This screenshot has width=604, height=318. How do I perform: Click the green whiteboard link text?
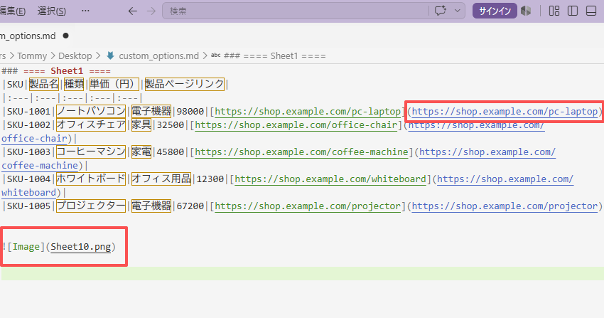(x=330, y=179)
